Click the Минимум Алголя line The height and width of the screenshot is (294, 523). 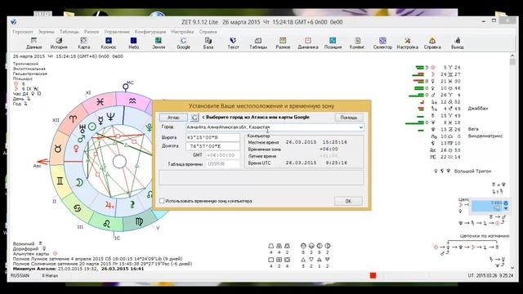[x=78, y=269]
